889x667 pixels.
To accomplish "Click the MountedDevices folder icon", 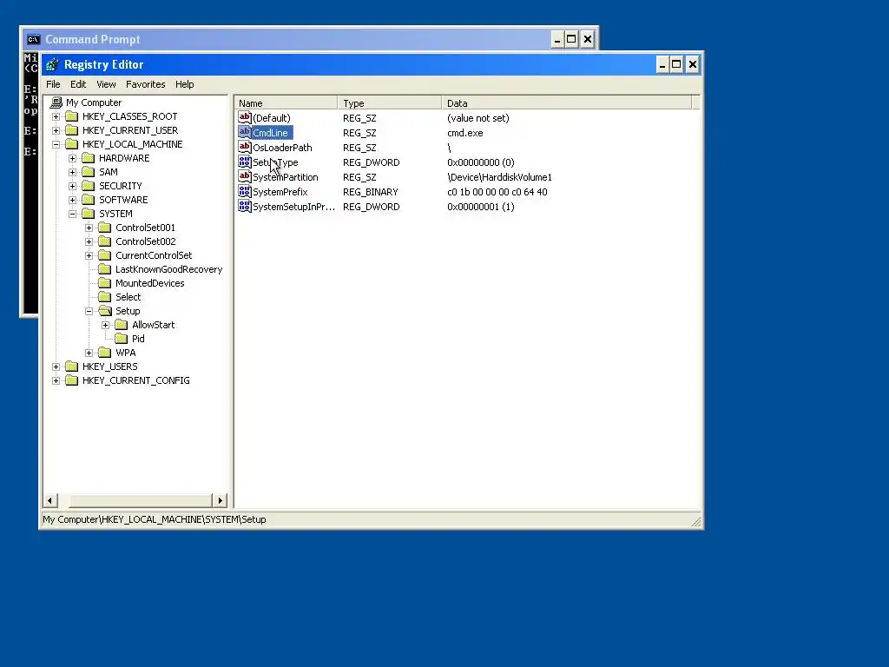I will (104, 283).
